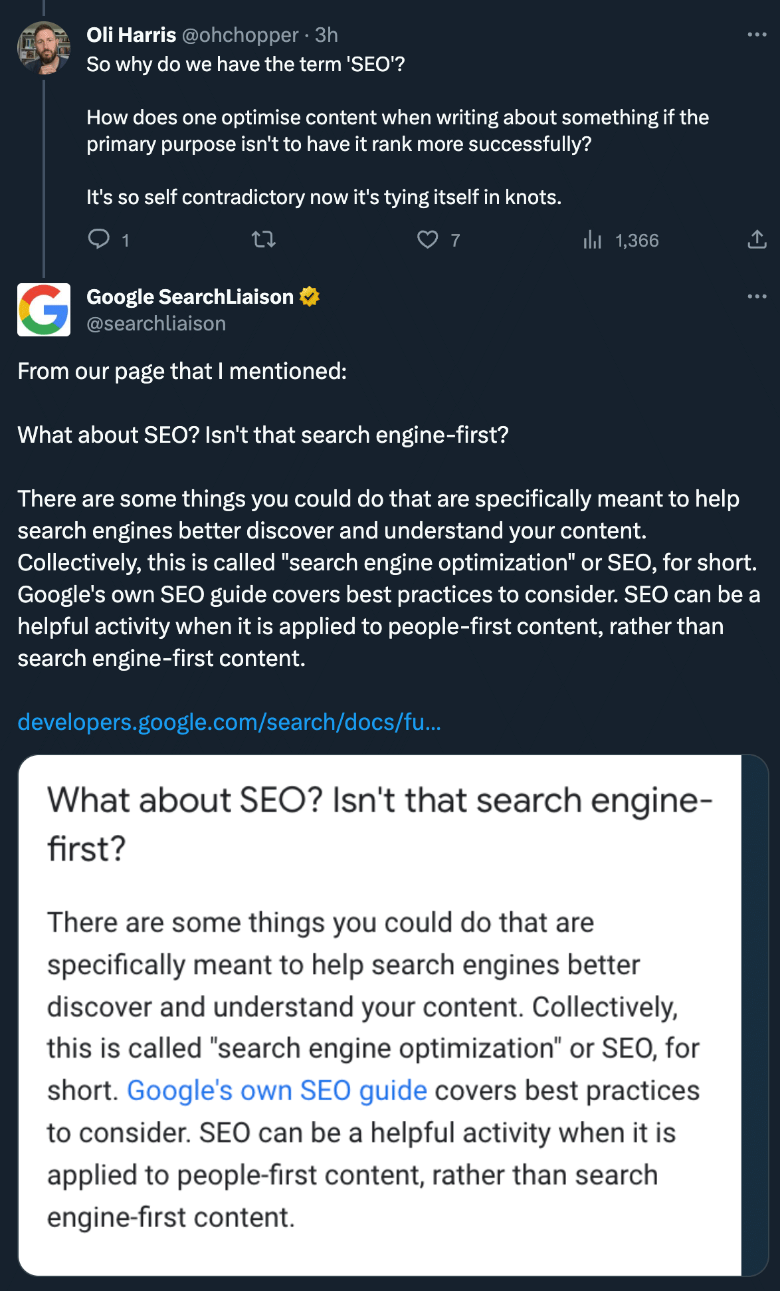Image resolution: width=780 pixels, height=1291 pixels.
Task: Open the @ohchopper handle link
Action: [x=240, y=35]
